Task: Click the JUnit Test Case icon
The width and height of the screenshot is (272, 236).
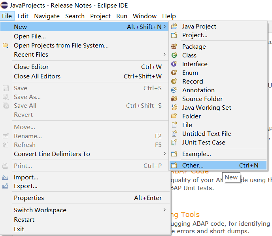Action: (174, 142)
